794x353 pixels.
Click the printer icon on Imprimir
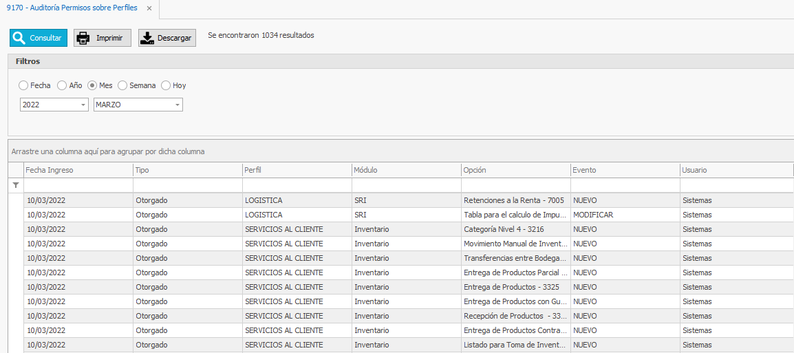tap(83, 38)
